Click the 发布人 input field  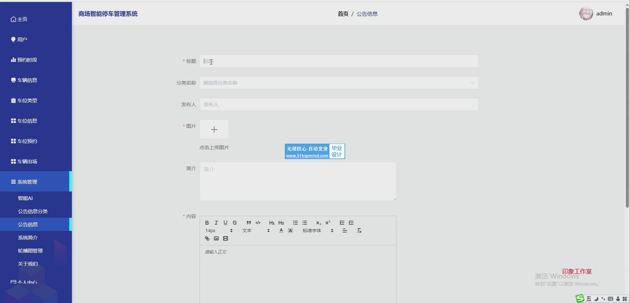(x=339, y=104)
